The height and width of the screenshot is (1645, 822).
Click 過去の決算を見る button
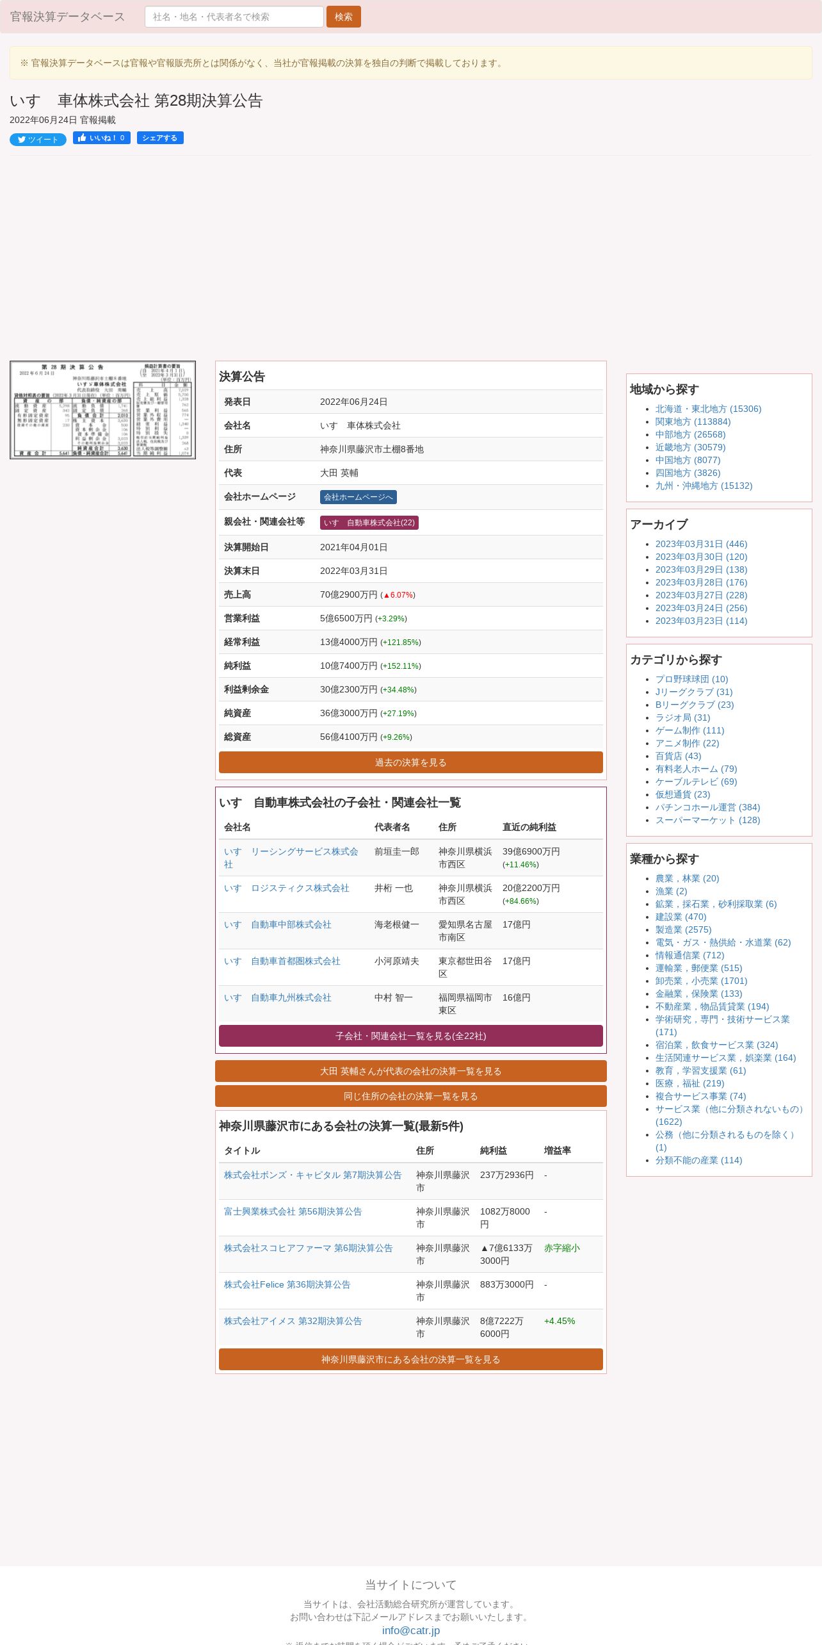pos(411,762)
